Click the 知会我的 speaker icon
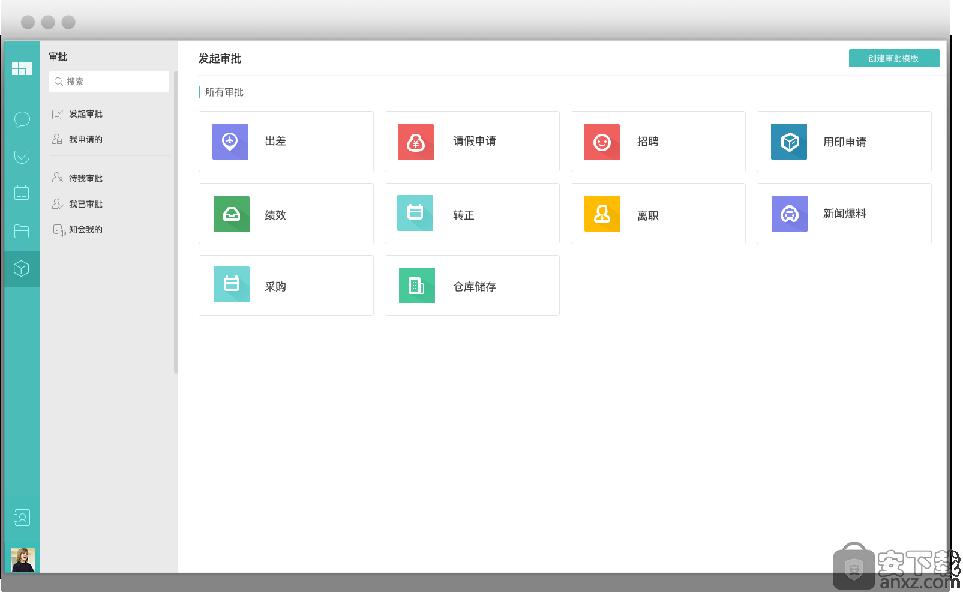 coord(59,230)
